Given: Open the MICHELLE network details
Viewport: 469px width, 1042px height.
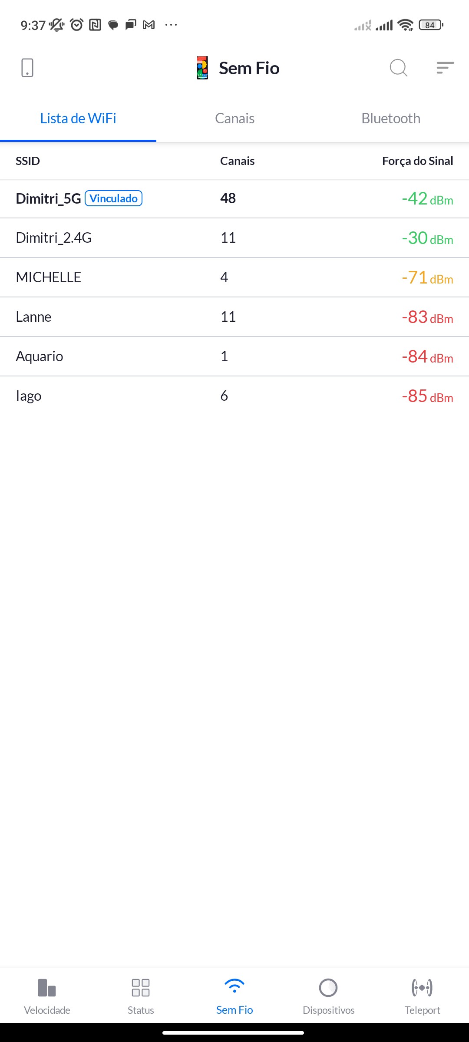Looking at the screenshot, I should click(234, 277).
